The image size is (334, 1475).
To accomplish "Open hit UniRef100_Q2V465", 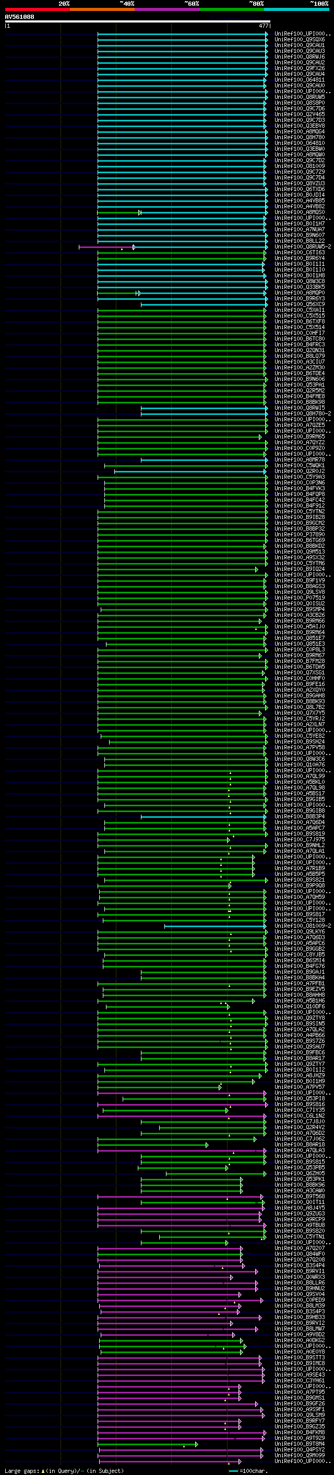I will [300, 115].
